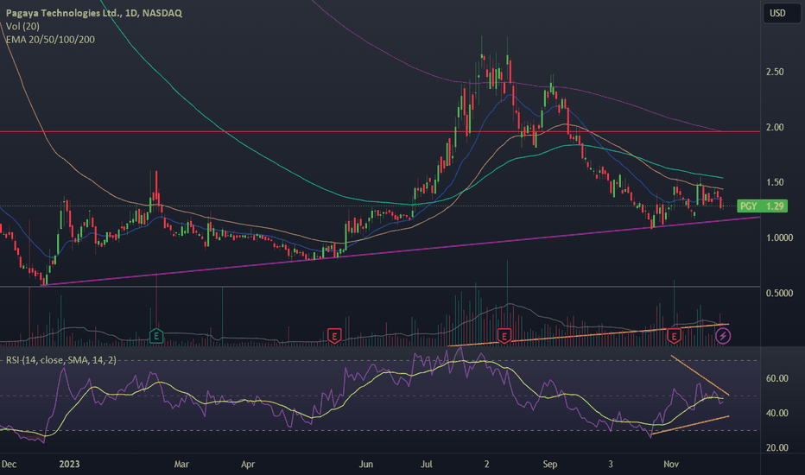Open the red earnings marker in November

[x=674, y=336]
